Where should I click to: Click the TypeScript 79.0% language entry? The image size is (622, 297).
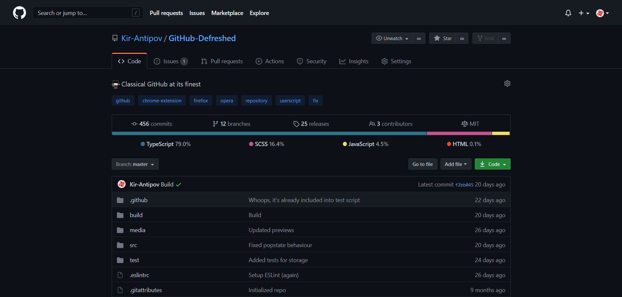click(165, 144)
